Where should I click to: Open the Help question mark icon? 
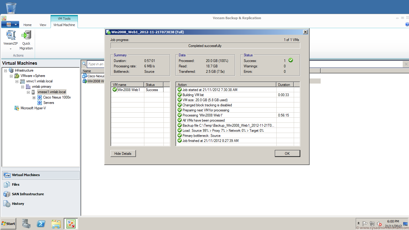(407, 25)
